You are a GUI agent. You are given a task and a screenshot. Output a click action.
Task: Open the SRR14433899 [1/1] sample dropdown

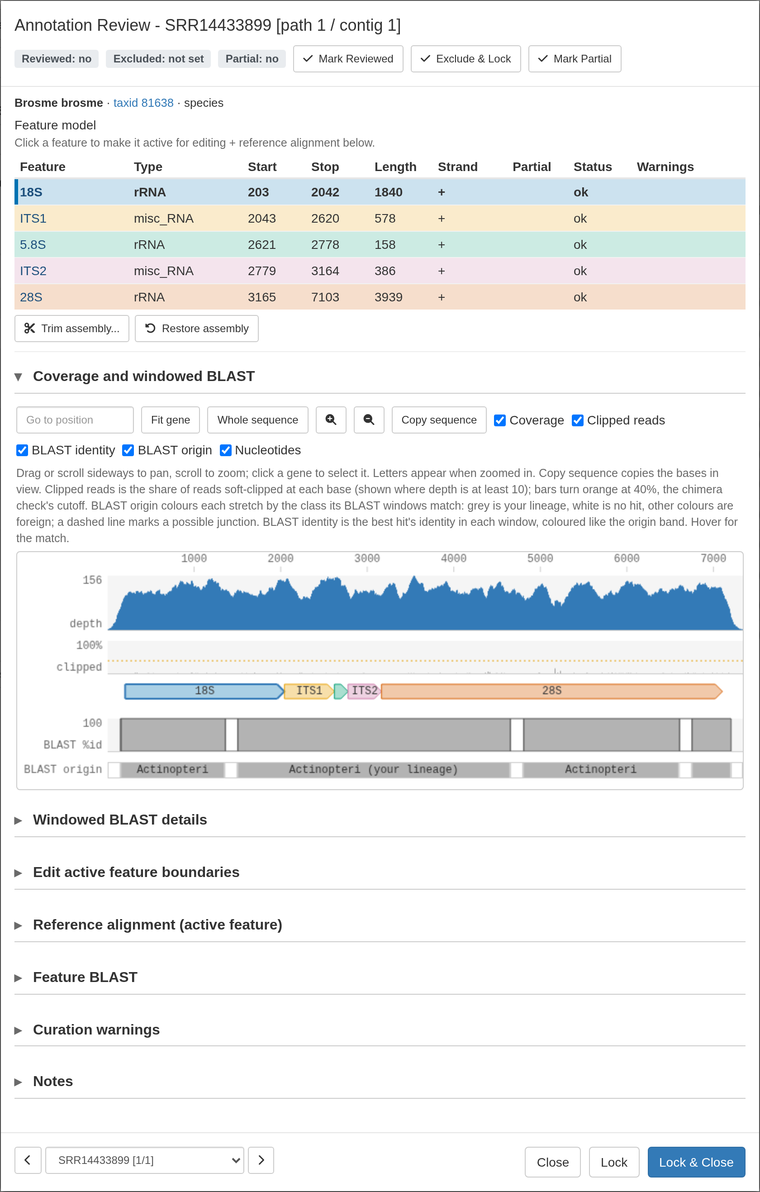[144, 1160]
